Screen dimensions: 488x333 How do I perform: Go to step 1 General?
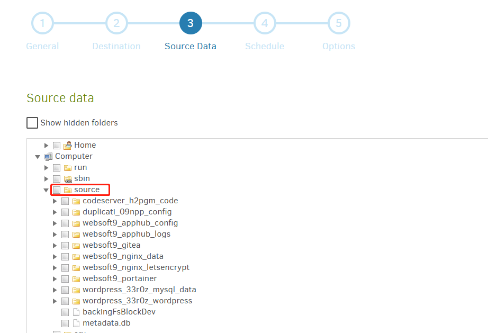pos(42,23)
